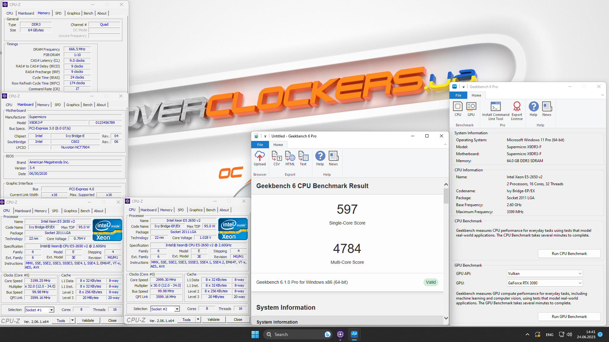Select the 597 single-core score text

[x=347, y=209]
